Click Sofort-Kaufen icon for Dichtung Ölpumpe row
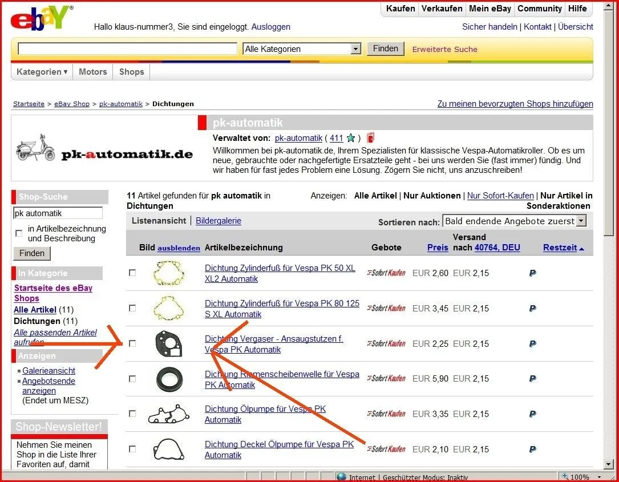The height and width of the screenshot is (482, 619). tap(386, 414)
